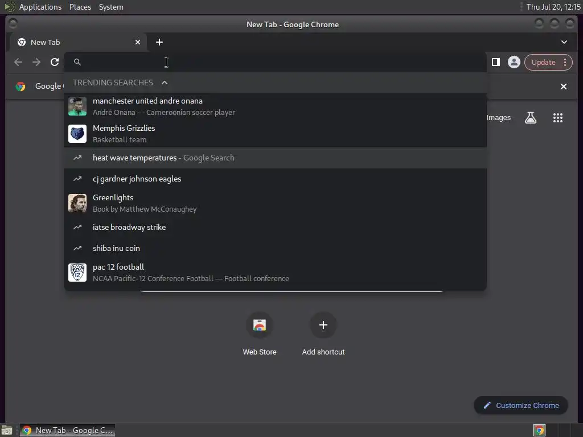Toggle the side panel icon
The image size is (583, 437).
[x=496, y=62]
